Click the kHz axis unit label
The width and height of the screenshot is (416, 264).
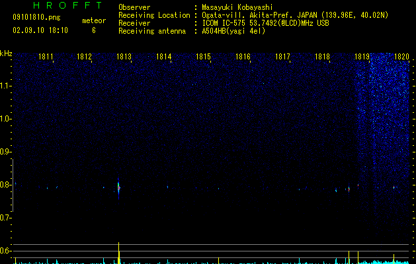click(x=6, y=53)
